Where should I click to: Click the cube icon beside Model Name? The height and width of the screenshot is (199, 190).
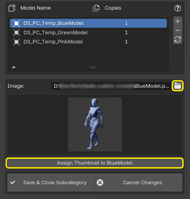point(12,8)
